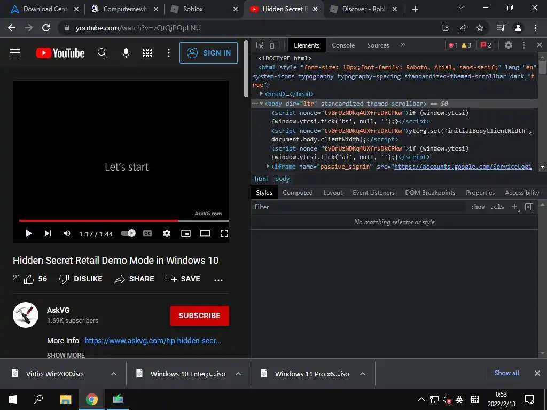
Task: Open Windows Start menu
Action: (x=13, y=399)
